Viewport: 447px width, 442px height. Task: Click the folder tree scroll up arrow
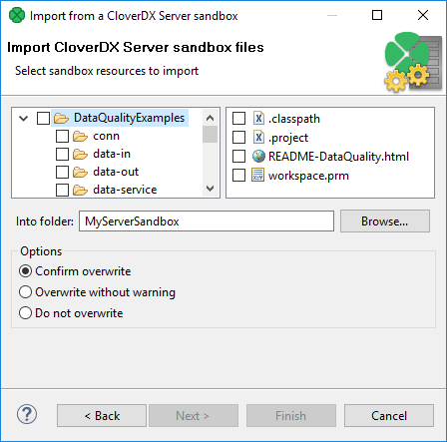point(210,118)
